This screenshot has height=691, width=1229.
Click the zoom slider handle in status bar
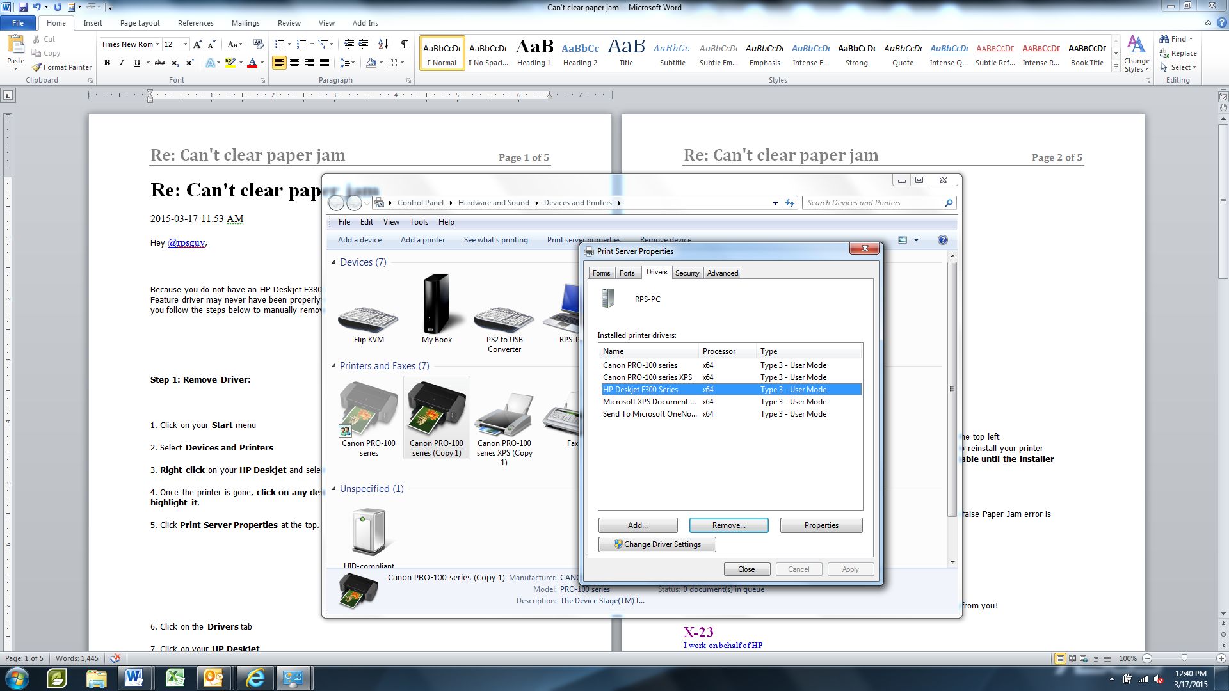(x=1184, y=658)
